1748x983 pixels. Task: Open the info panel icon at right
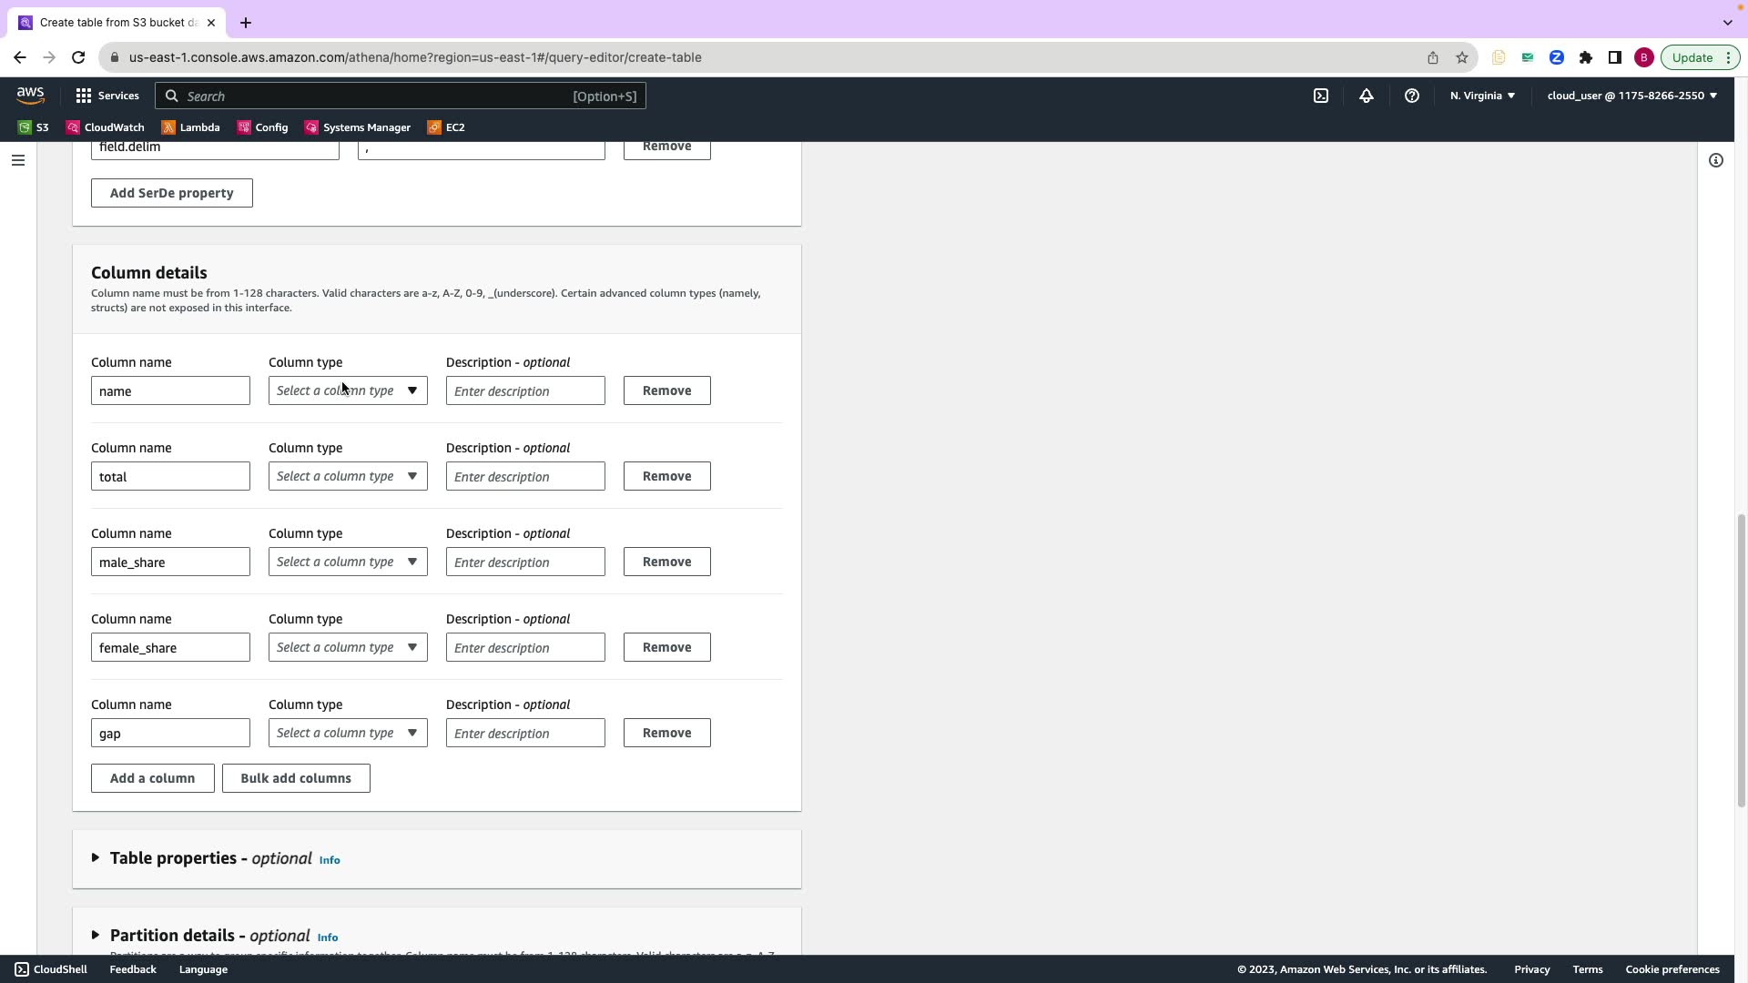tap(1715, 160)
